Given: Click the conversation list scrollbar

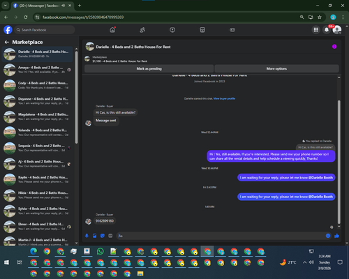Looking at the screenshot, I should (76, 97).
